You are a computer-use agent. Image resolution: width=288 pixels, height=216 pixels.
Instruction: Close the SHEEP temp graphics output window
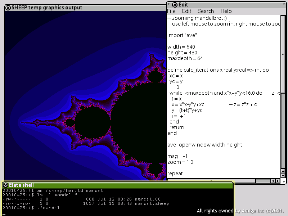[x=8, y=8]
